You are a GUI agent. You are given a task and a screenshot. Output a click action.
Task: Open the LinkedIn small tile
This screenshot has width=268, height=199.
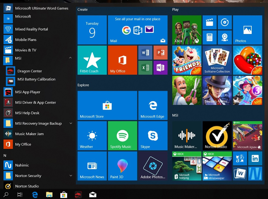coord(255,158)
